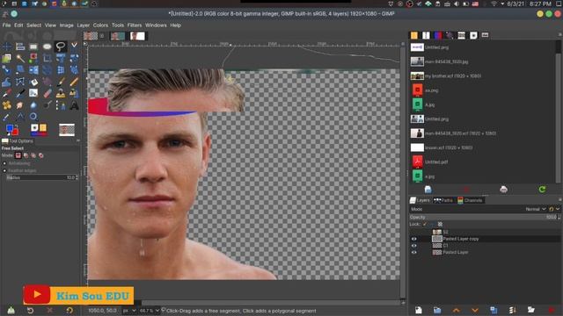The width and height of the screenshot is (563, 316).
Task: Select the Fuzzy Select wand tool
Action: (x=20, y=58)
